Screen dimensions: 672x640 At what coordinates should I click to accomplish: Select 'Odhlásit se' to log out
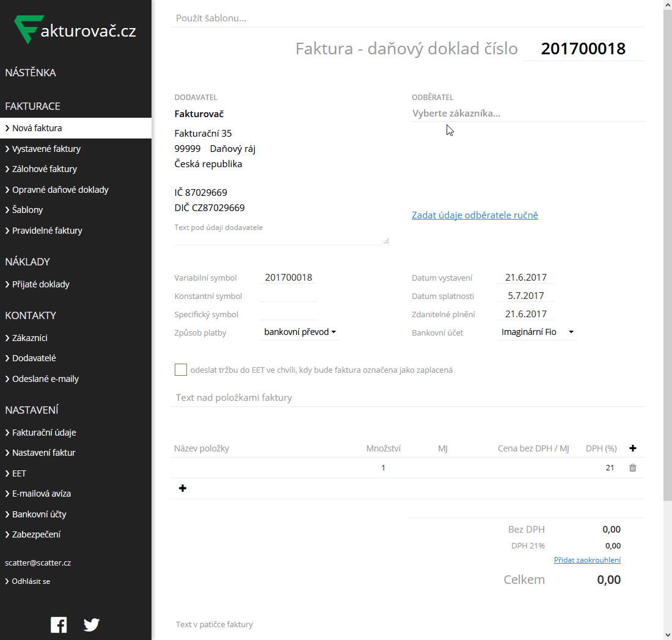pos(30,581)
